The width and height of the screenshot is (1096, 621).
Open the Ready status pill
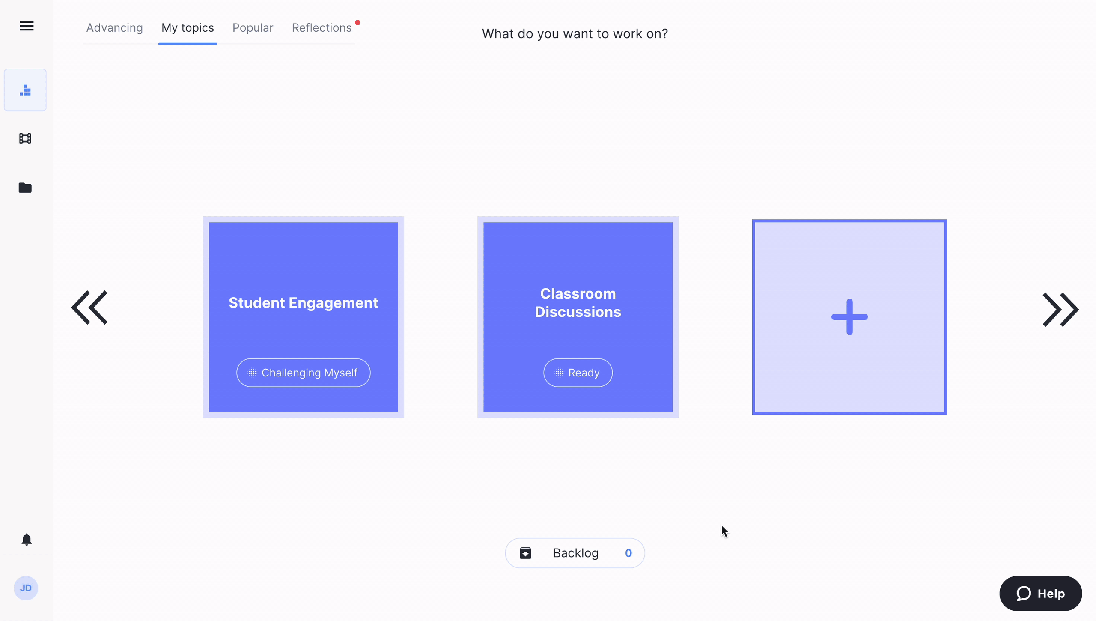tap(578, 373)
